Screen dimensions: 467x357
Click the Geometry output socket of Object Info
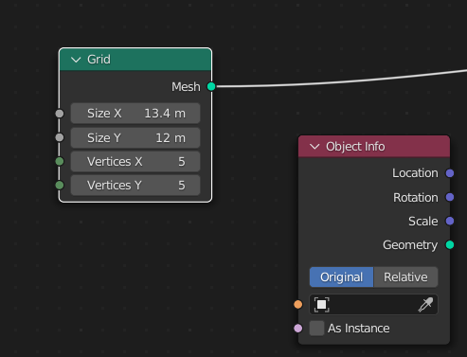(450, 245)
